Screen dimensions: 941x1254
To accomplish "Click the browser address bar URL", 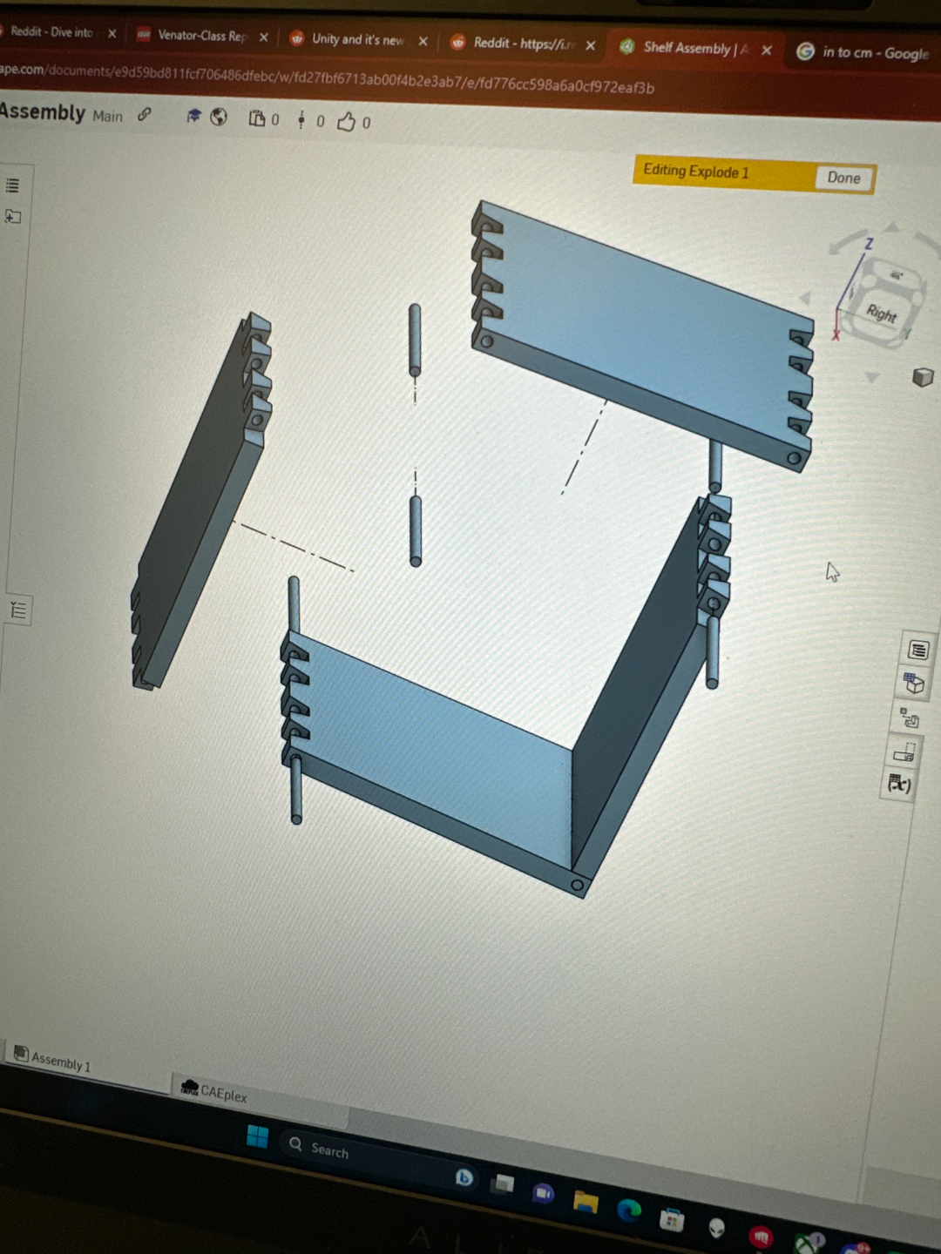I will point(327,80).
